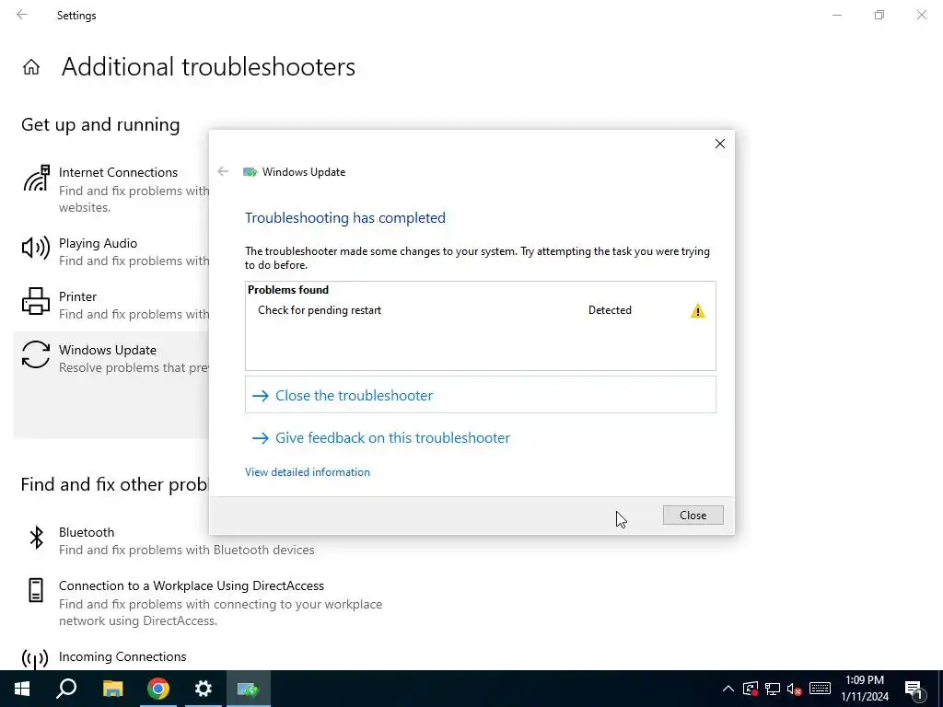The width and height of the screenshot is (943, 707).
Task: Click the yellow warning icon
Action: click(698, 311)
